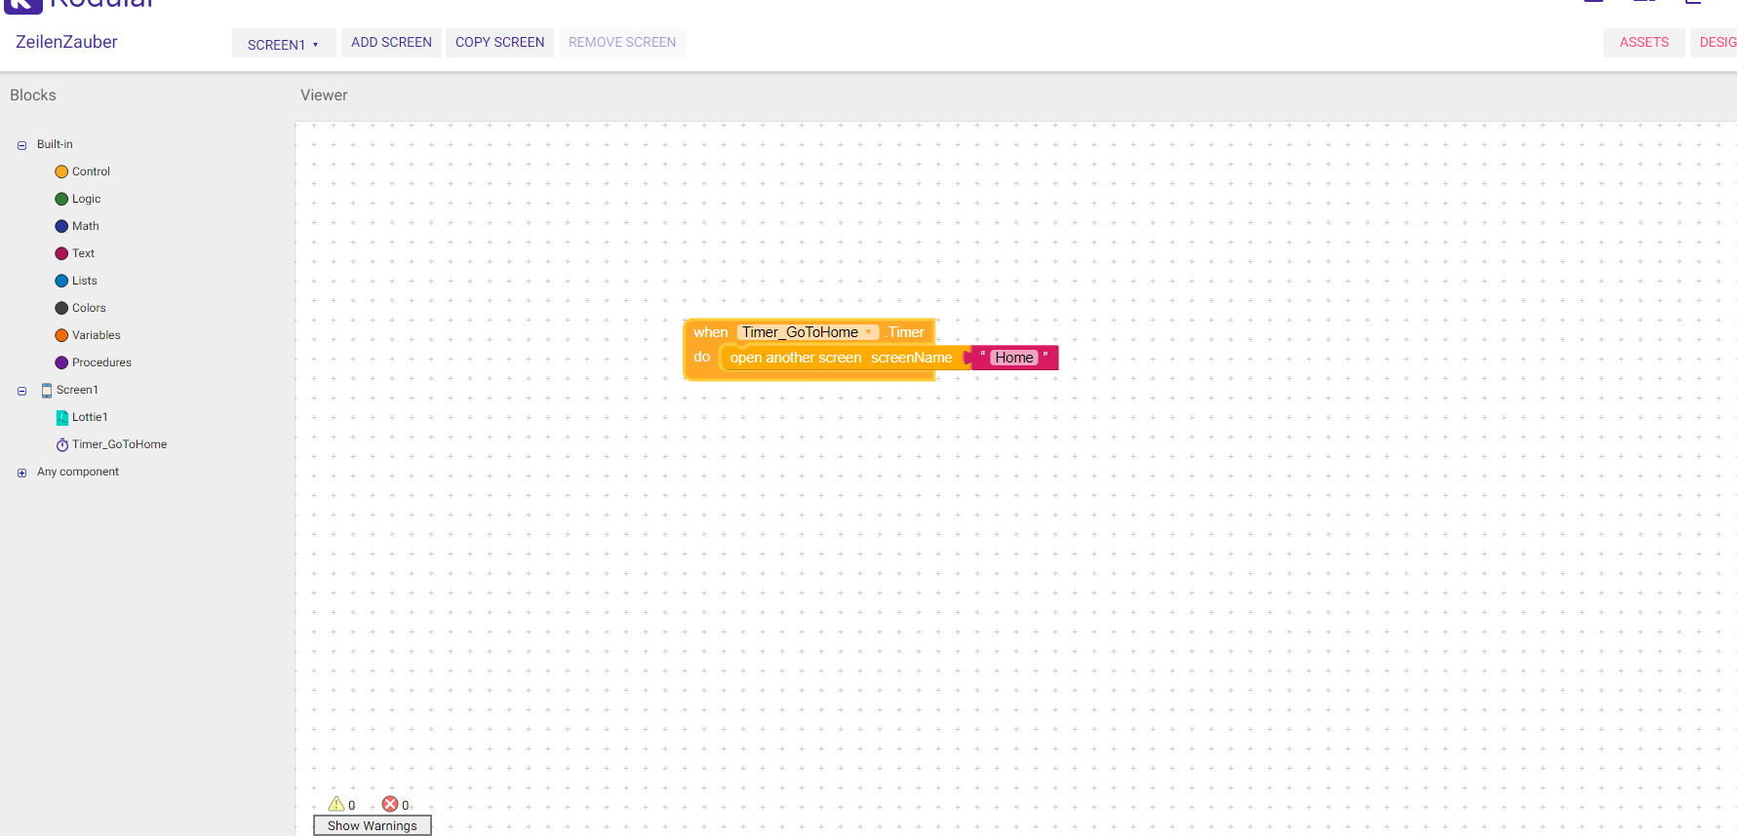Select Timer_GoToHome in the component tree
Image resolution: width=1737 pixels, height=836 pixels.
tap(119, 444)
